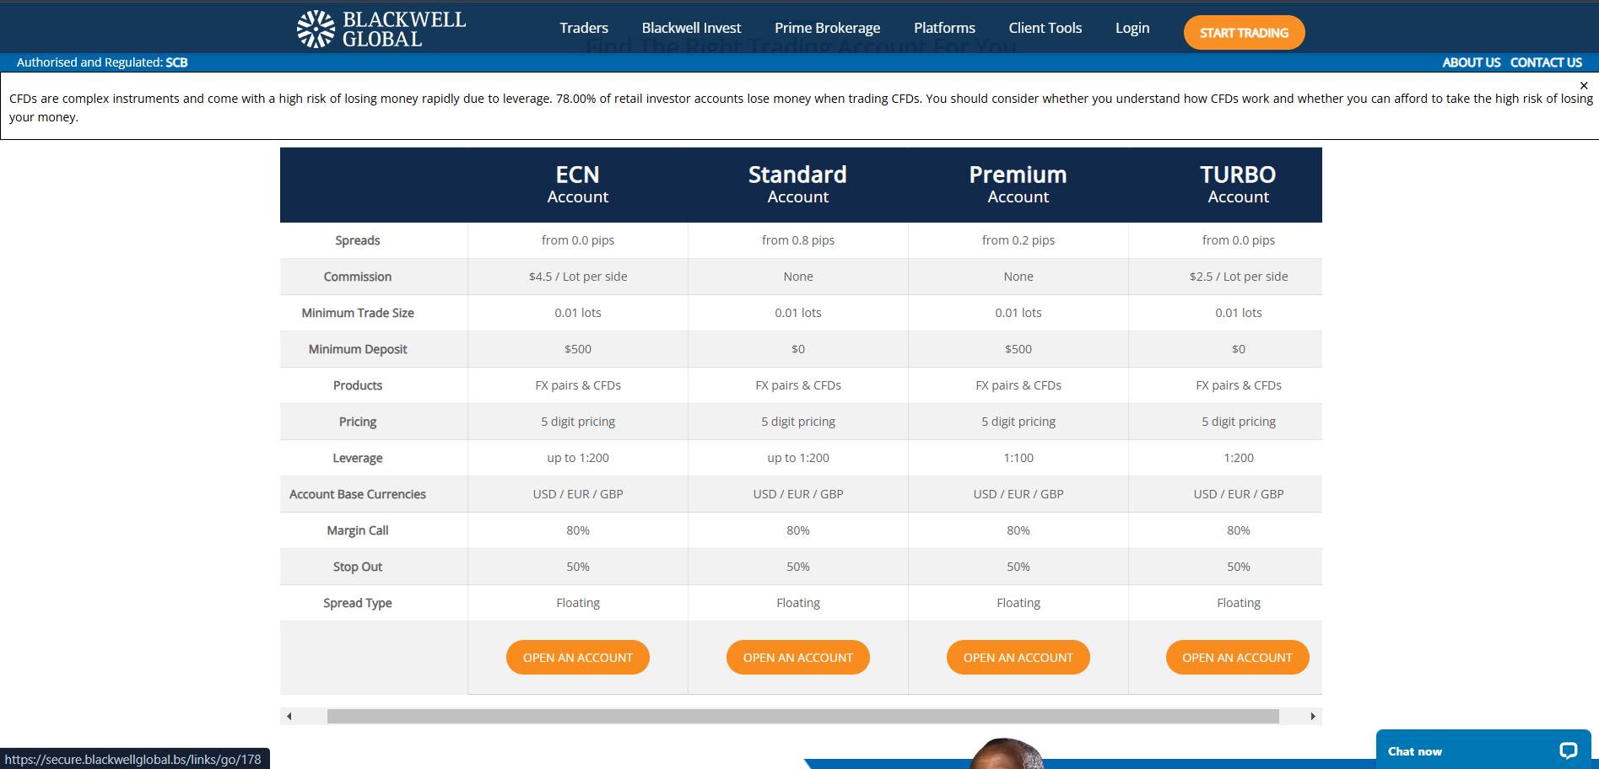Open a Standard account
1599x769 pixels.
tap(798, 658)
